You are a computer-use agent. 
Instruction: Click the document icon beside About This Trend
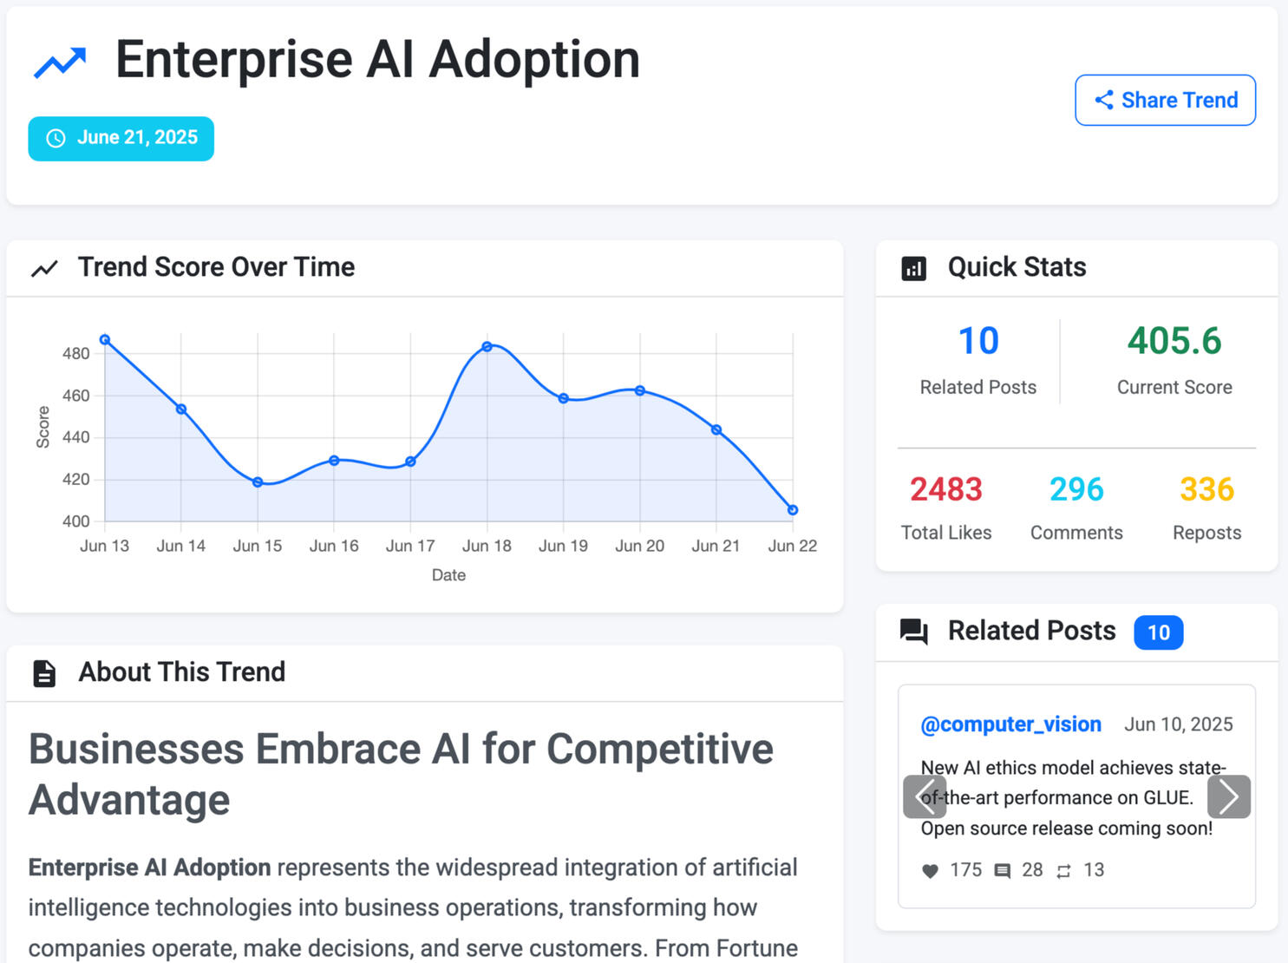[x=44, y=672]
